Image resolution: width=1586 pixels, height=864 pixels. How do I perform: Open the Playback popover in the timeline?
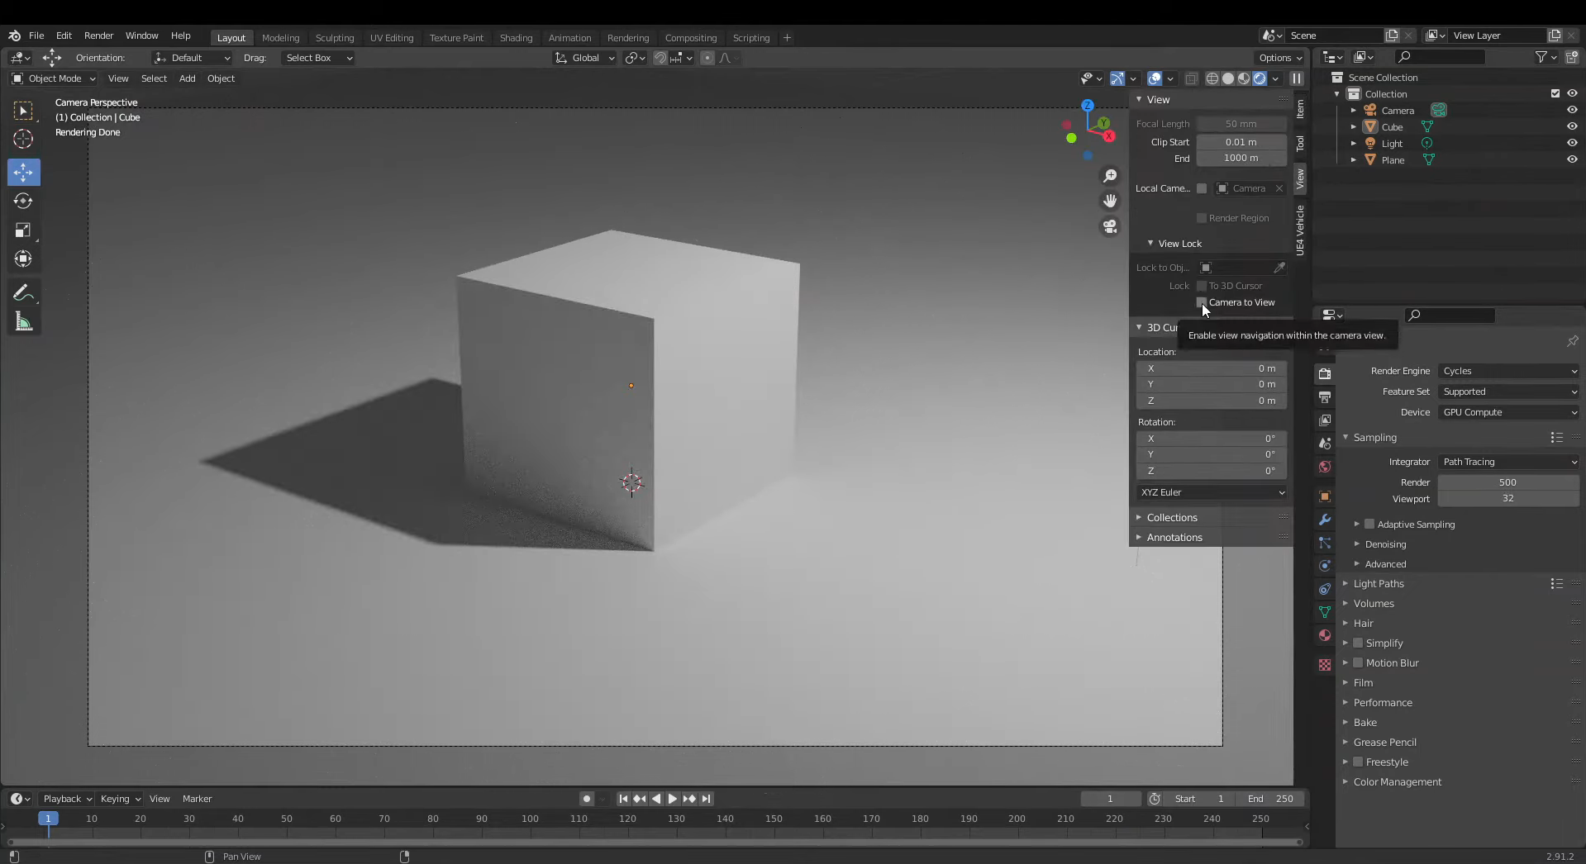[x=67, y=799]
